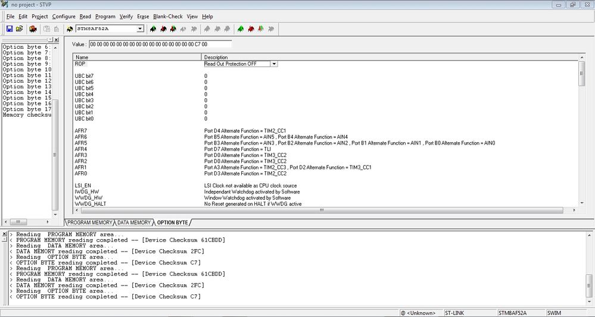The height and width of the screenshot is (317, 595).
Task: Click the grayed Paste toolbar icon
Action: (56, 29)
